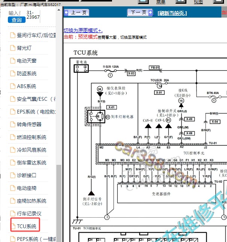The width and height of the screenshot is (227, 242).
Task: Click the 变速器插件 connector label
Action: coord(161,194)
